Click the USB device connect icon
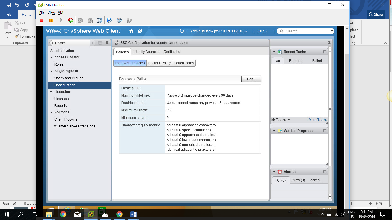 pos(129,20)
